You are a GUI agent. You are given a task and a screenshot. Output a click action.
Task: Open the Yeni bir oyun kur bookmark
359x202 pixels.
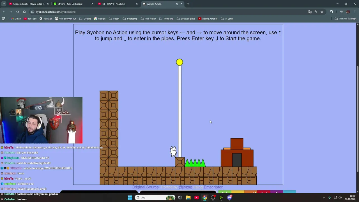pyautogui.click(x=66, y=19)
